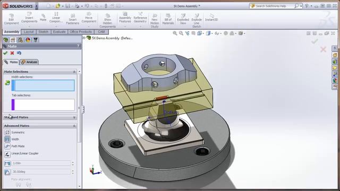Collapse the Advanced Mates section

(x=74, y=126)
